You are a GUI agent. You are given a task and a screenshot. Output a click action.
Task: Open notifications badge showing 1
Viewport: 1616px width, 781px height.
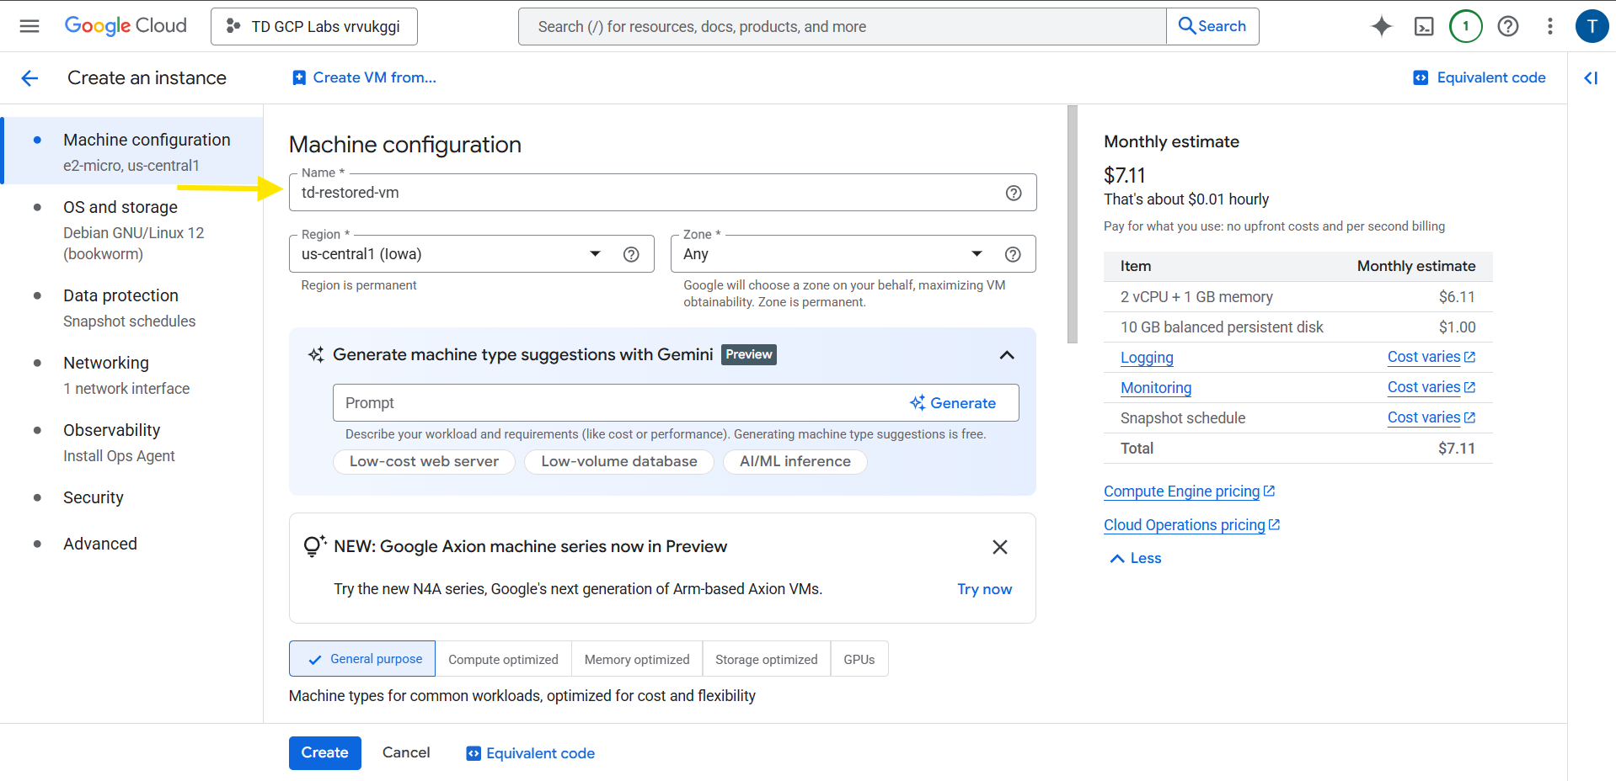click(1465, 26)
